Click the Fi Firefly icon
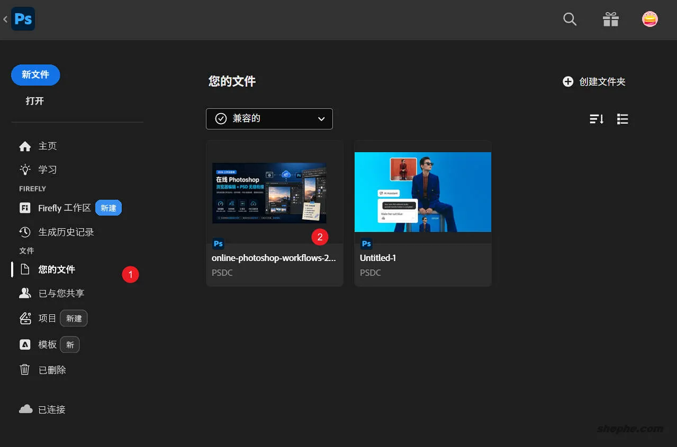 pyautogui.click(x=25, y=208)
